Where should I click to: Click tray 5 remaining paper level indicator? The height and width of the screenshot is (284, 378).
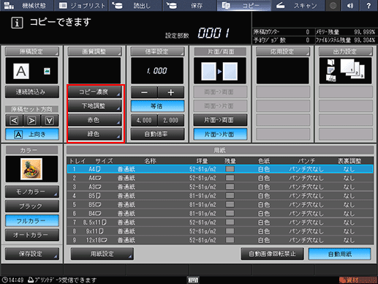click(x=230, y=204)
